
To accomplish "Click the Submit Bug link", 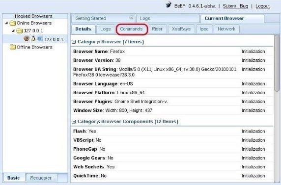I will (235, 6).
